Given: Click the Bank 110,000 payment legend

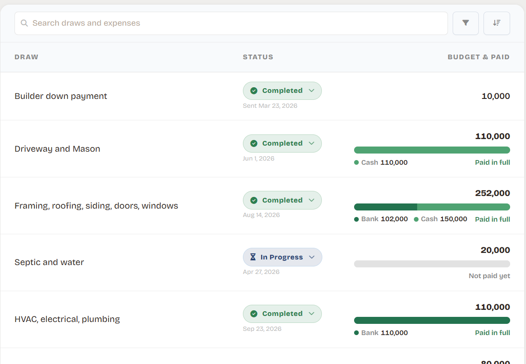Looking at the screenshot, I should point(381,333).
